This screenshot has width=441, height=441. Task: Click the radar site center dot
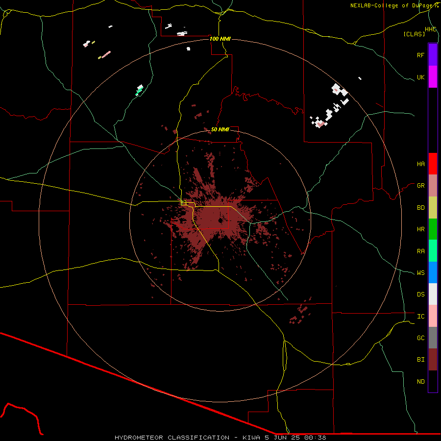tap(220, 221)
